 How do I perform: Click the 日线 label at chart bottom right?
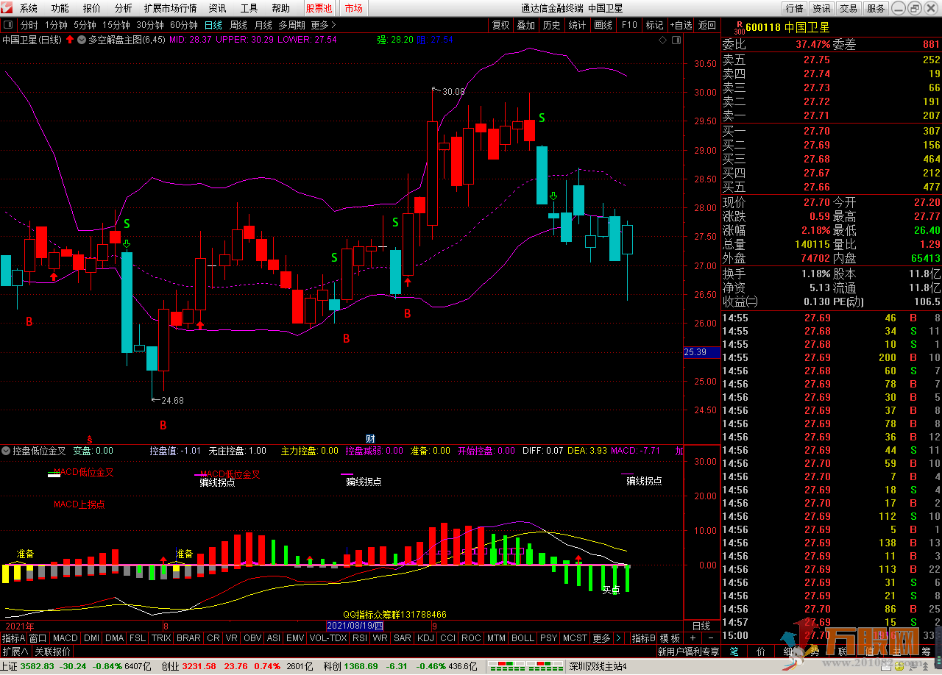click(x=702, y=626)
